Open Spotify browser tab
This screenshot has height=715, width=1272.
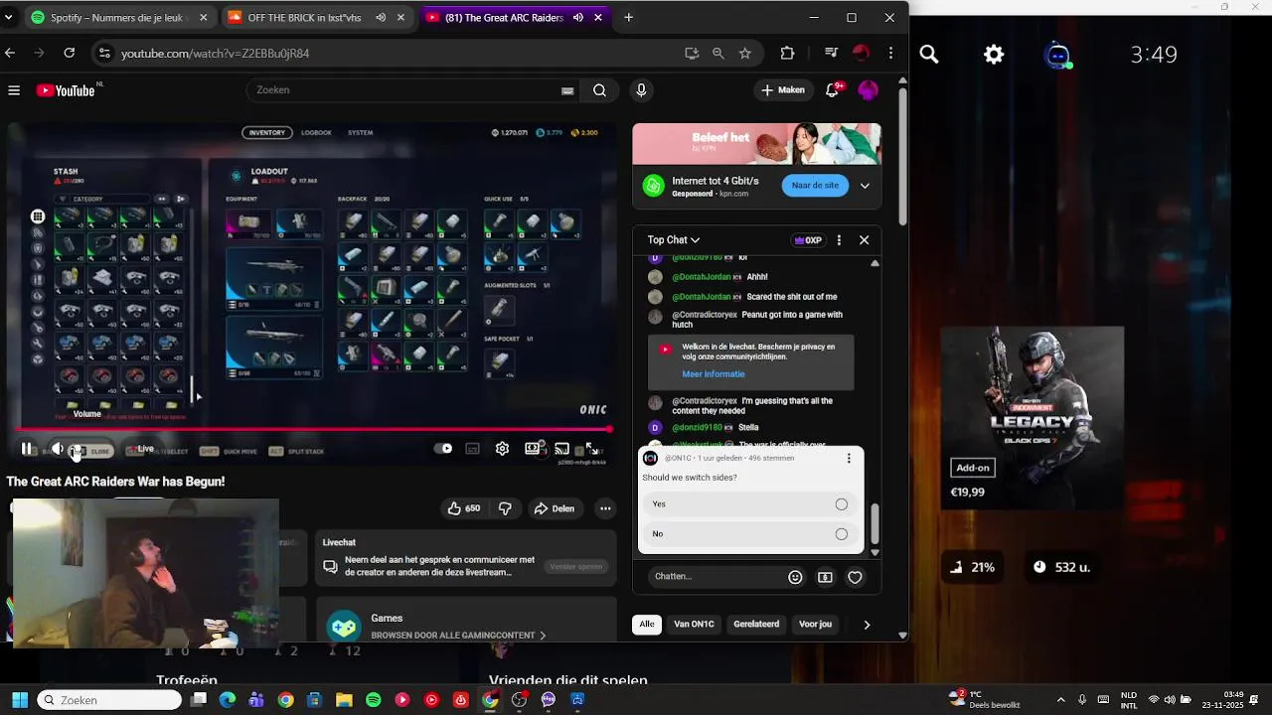click(119, 18)
